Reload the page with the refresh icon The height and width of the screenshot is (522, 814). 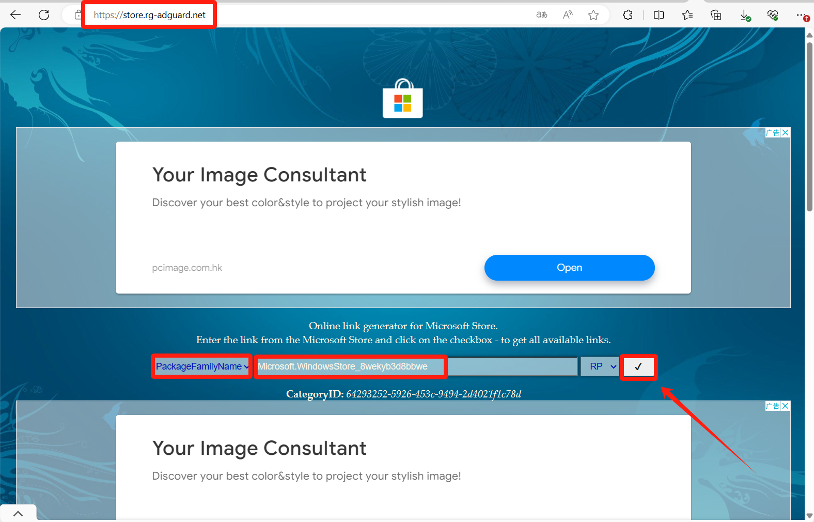click(x=44, y=15)
